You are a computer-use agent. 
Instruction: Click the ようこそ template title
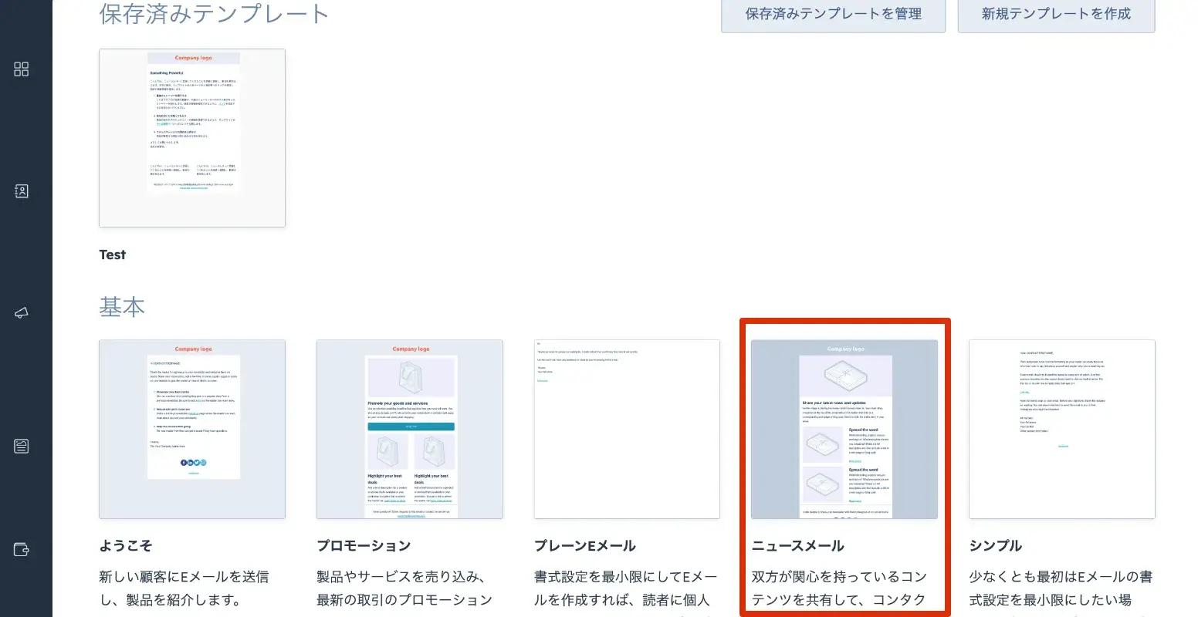126,545
